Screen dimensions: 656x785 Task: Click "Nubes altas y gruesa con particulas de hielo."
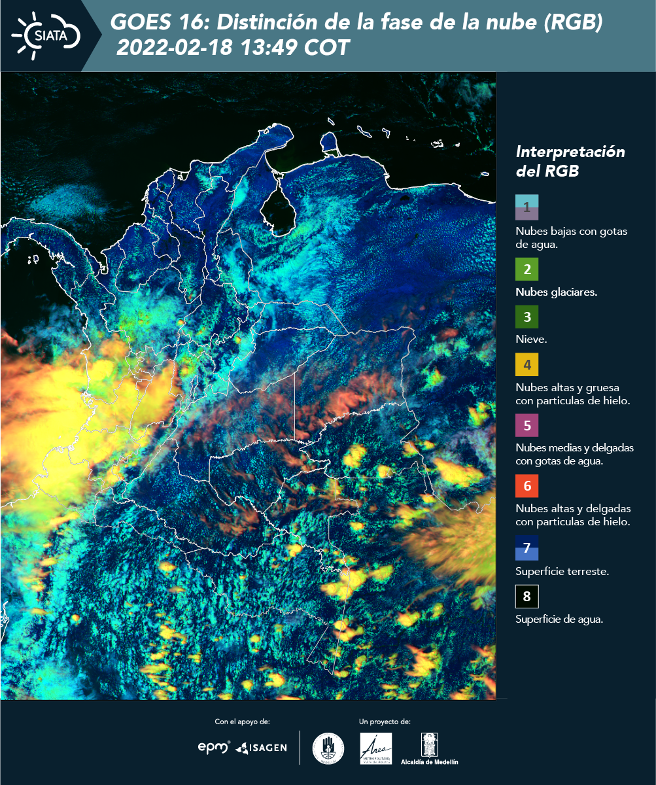click(x=573, y=394)
